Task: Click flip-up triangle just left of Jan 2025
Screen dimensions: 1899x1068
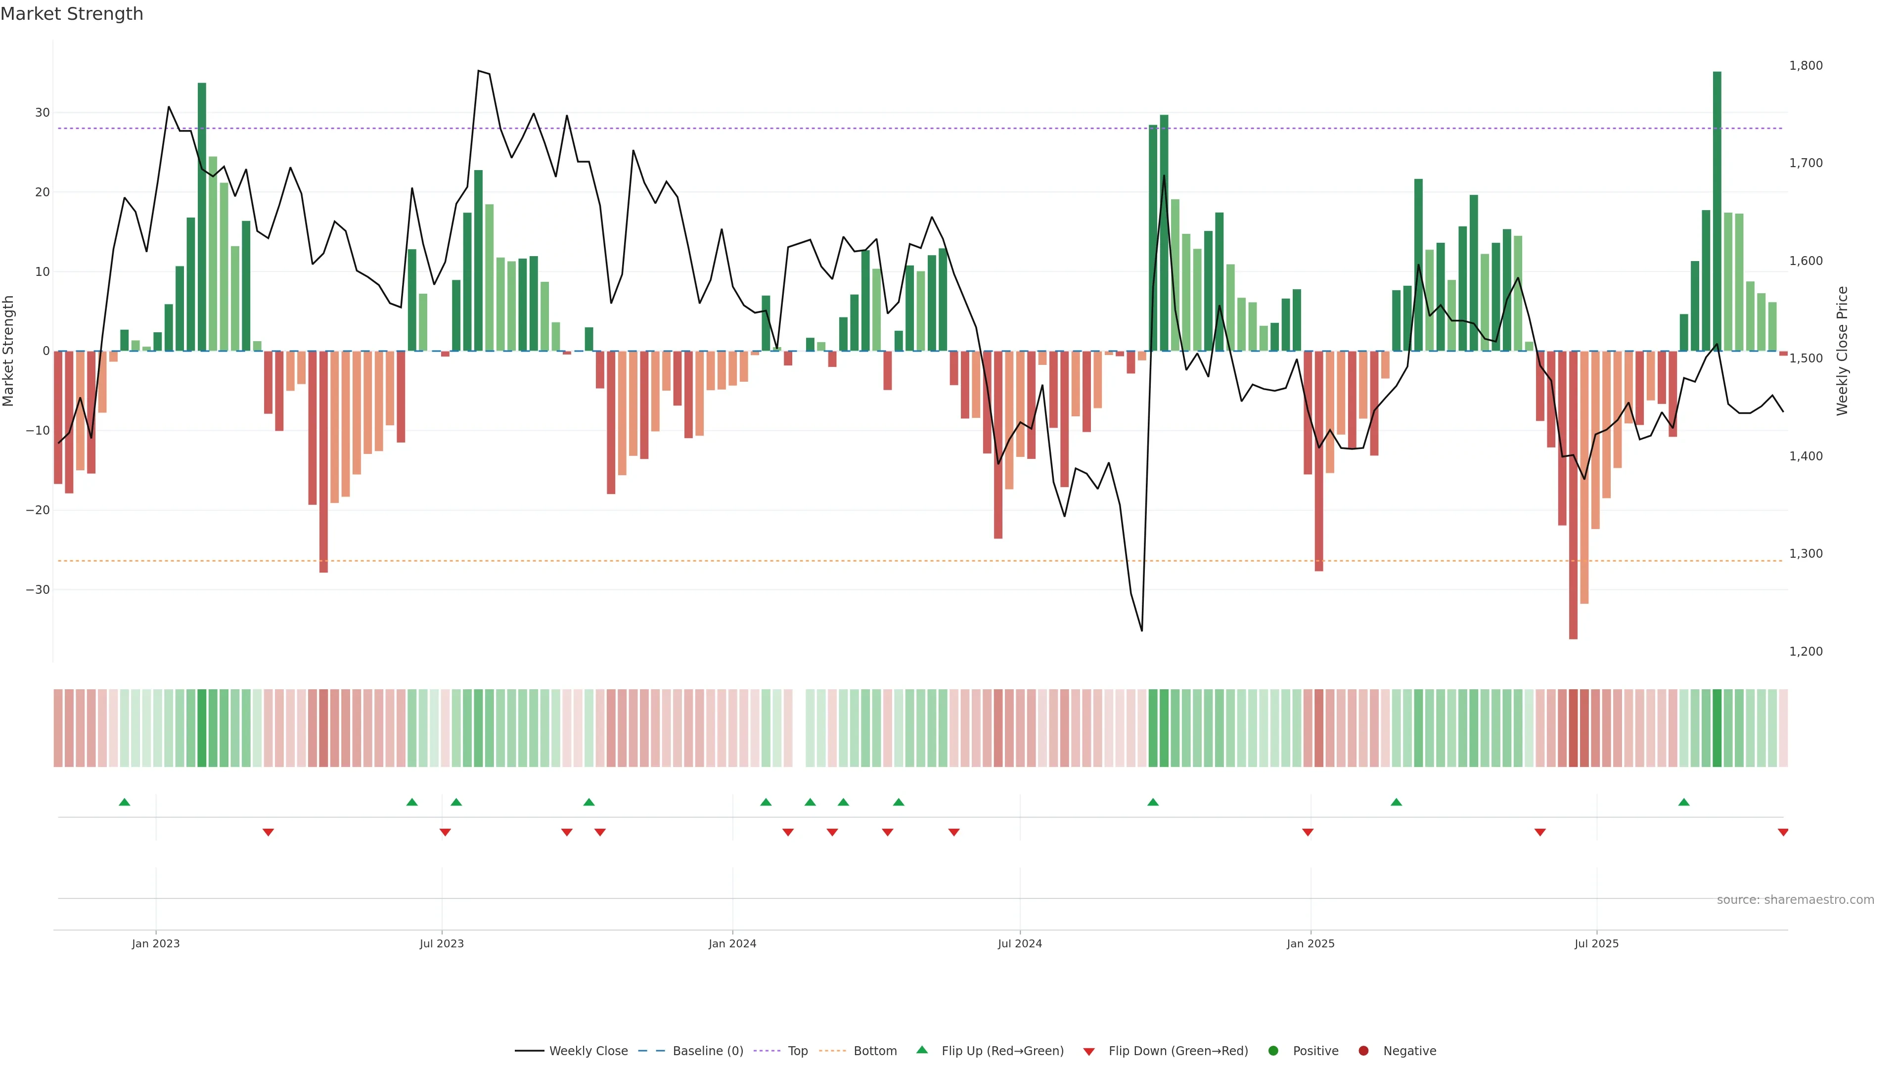Action: 1153,802
